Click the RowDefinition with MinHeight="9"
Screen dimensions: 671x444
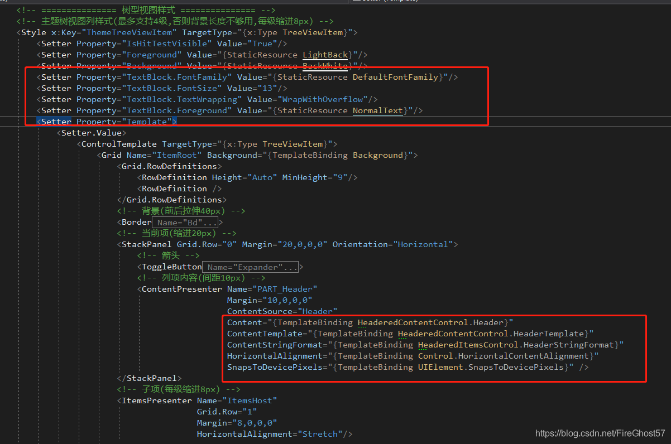247,177
